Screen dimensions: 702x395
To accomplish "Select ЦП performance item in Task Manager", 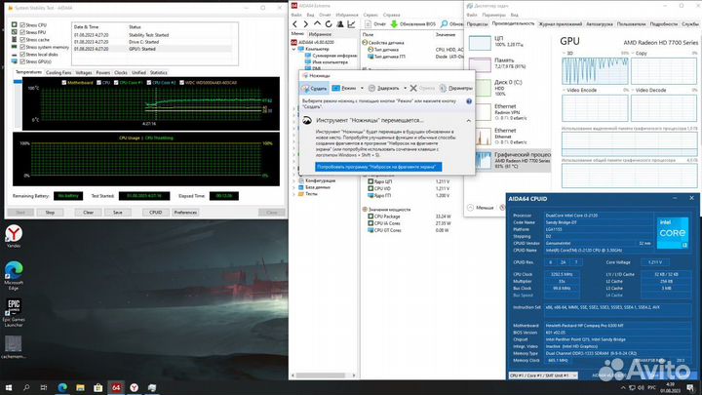I will (508, 42).
